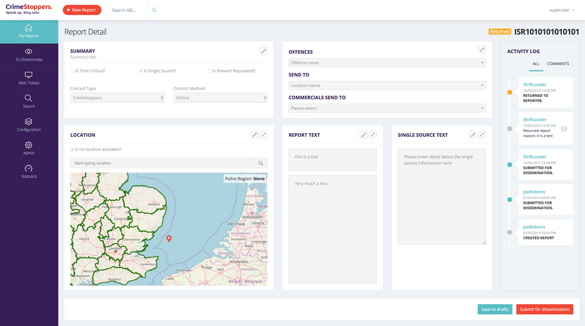This screenshot has height=326, width=585.
Task: Expand the Single Source Text panel
Action: [482, 135]
